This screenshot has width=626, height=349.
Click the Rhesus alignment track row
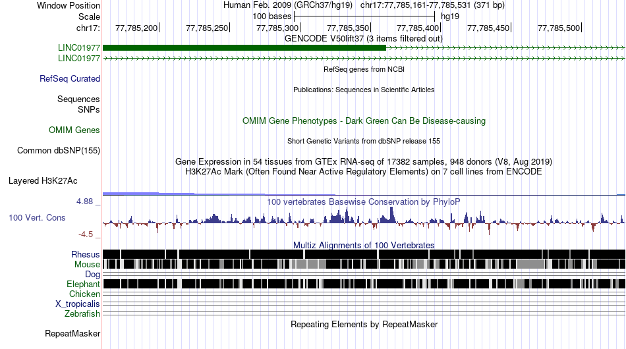[x=364, y=254]
